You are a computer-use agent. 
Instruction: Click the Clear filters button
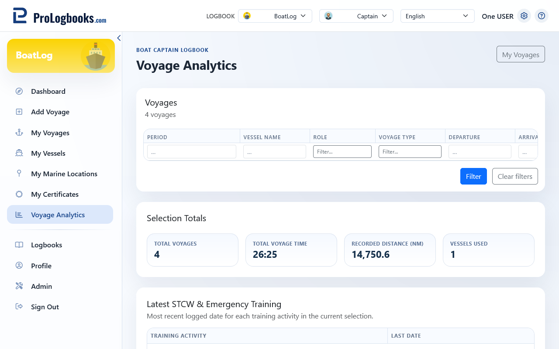click(515, 176)
